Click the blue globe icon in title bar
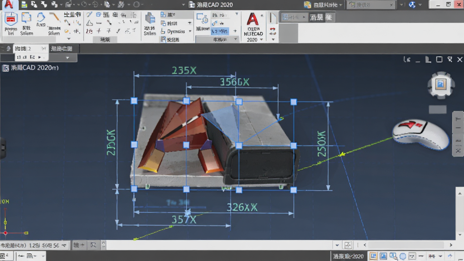Screen dimensions: 464x261 point(412,5)
